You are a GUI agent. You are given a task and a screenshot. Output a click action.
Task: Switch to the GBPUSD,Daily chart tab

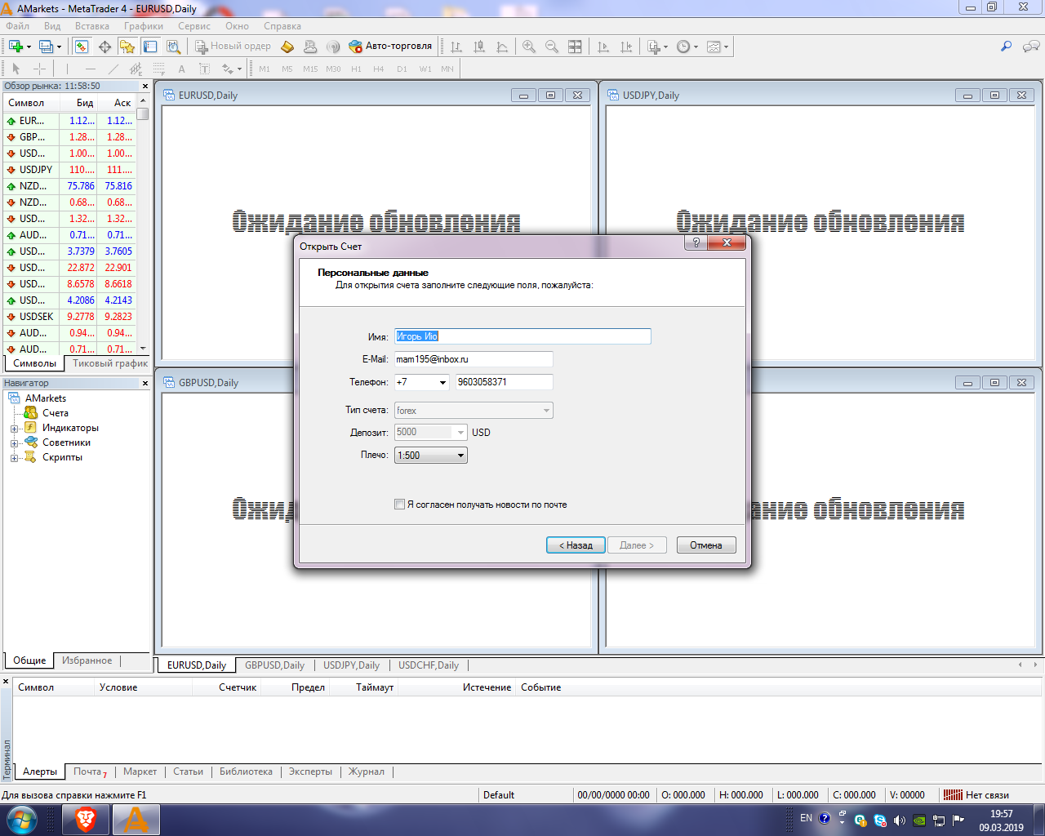tap(274, 665)
